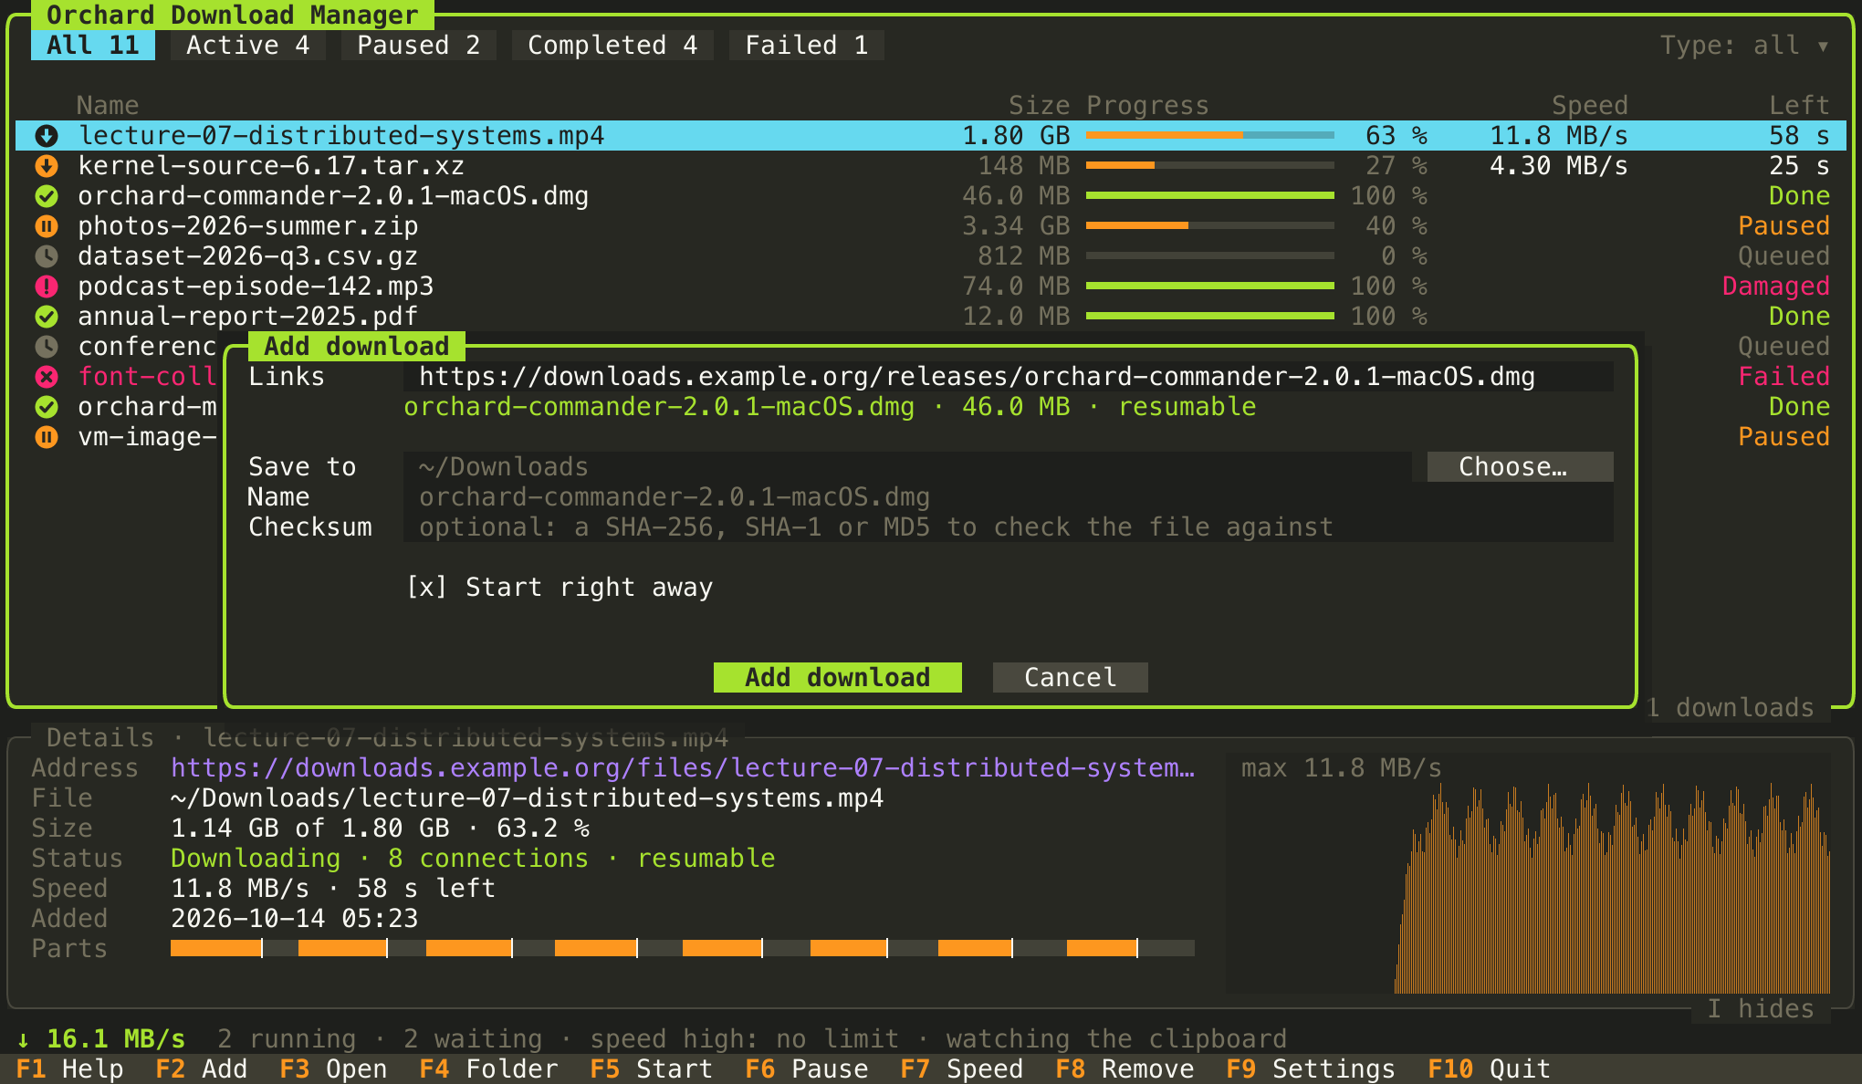1862x1084 pixels.
Task: Click the queued clock icon on the conferenc… row
Action: tap(47, 347)
